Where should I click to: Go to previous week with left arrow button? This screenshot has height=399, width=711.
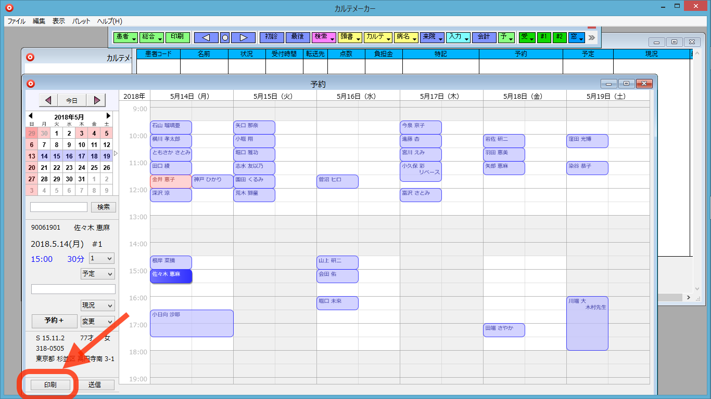click(x=48, y=100)
